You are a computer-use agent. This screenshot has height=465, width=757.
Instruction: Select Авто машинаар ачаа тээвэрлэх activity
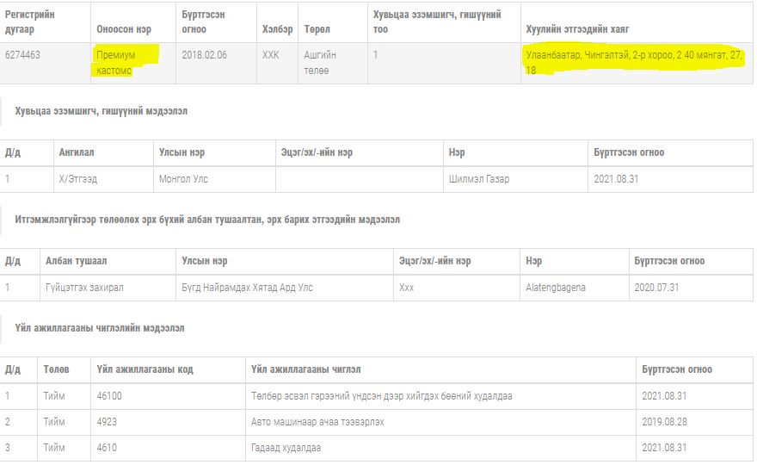pyautogui.click(x=317, y=422)
